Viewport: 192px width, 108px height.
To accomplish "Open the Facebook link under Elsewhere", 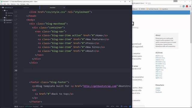I will pyautogui.click(x=159, y=92).
